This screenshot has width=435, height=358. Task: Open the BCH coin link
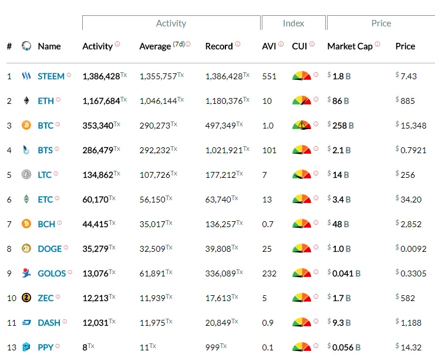pos(46,224)
